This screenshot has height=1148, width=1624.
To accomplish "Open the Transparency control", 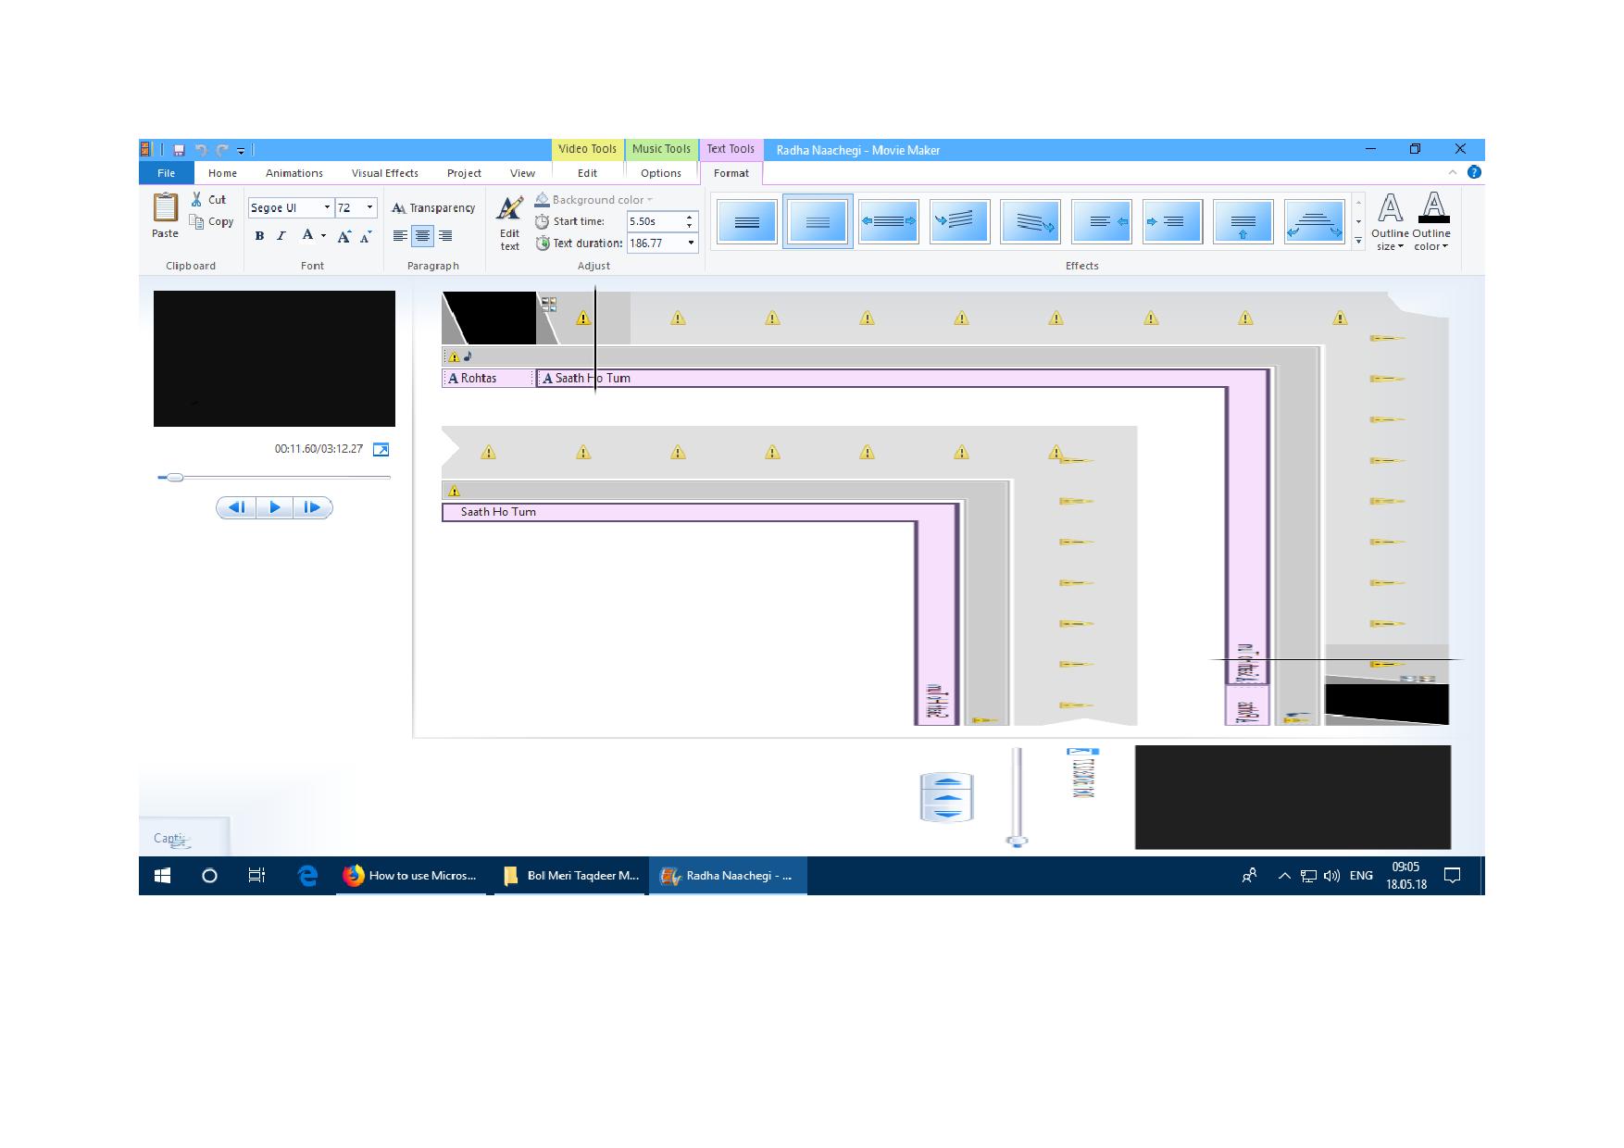I will pyautogui.click(x=433, y=208).
